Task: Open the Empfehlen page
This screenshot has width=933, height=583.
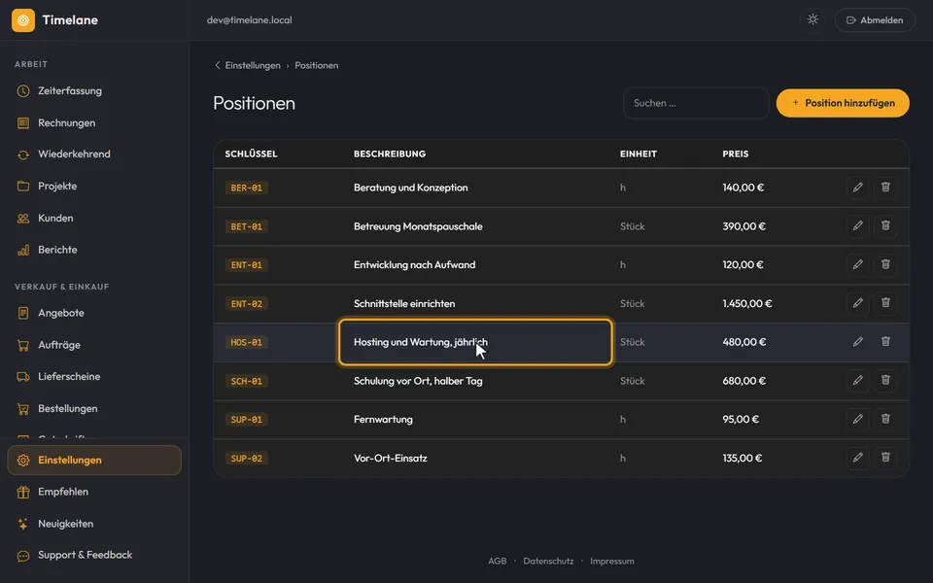Action: click(x=94, y=492)
